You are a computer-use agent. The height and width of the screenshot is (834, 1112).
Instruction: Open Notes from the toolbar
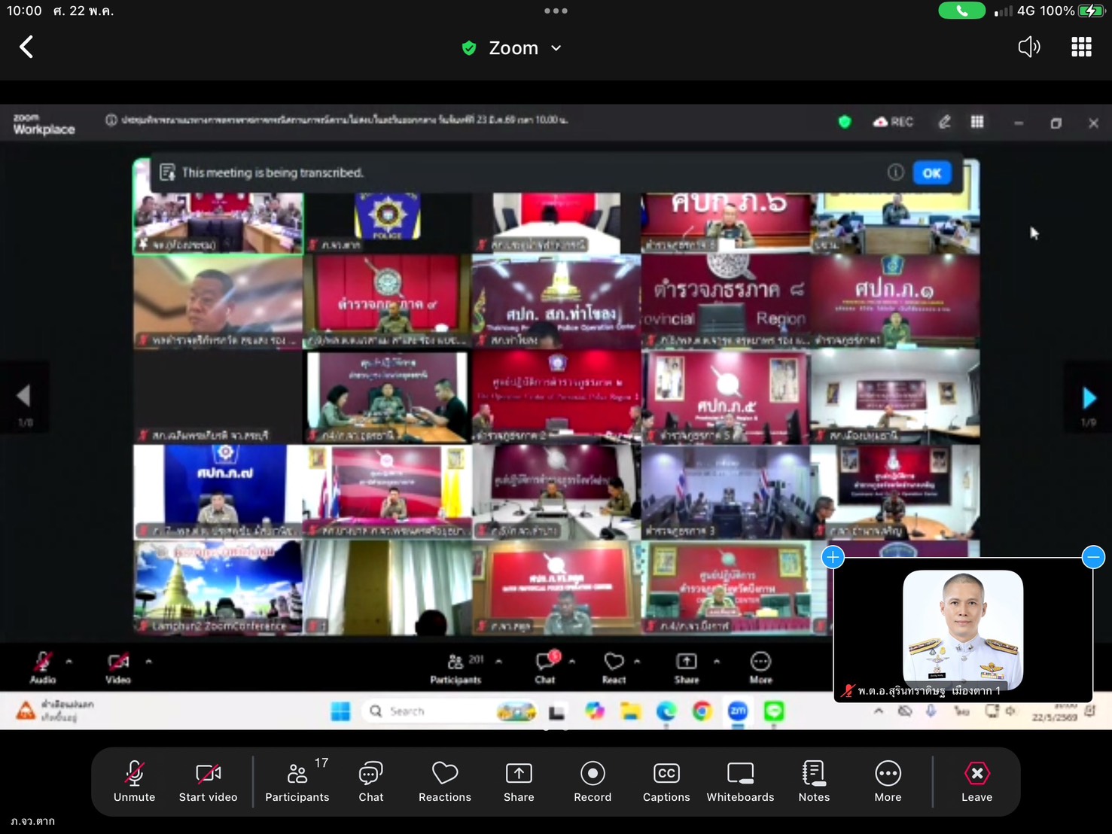click(814, 781)
